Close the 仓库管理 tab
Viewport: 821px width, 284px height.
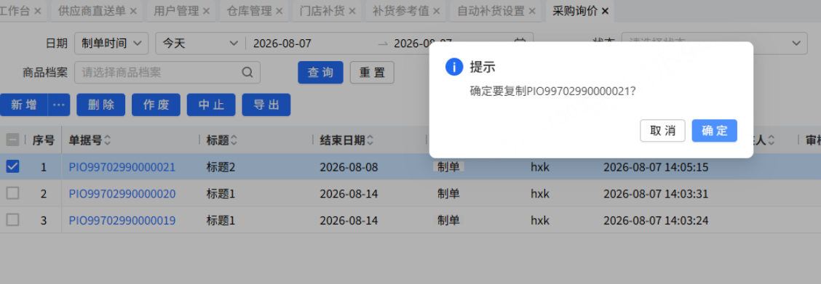click(279, 11)
